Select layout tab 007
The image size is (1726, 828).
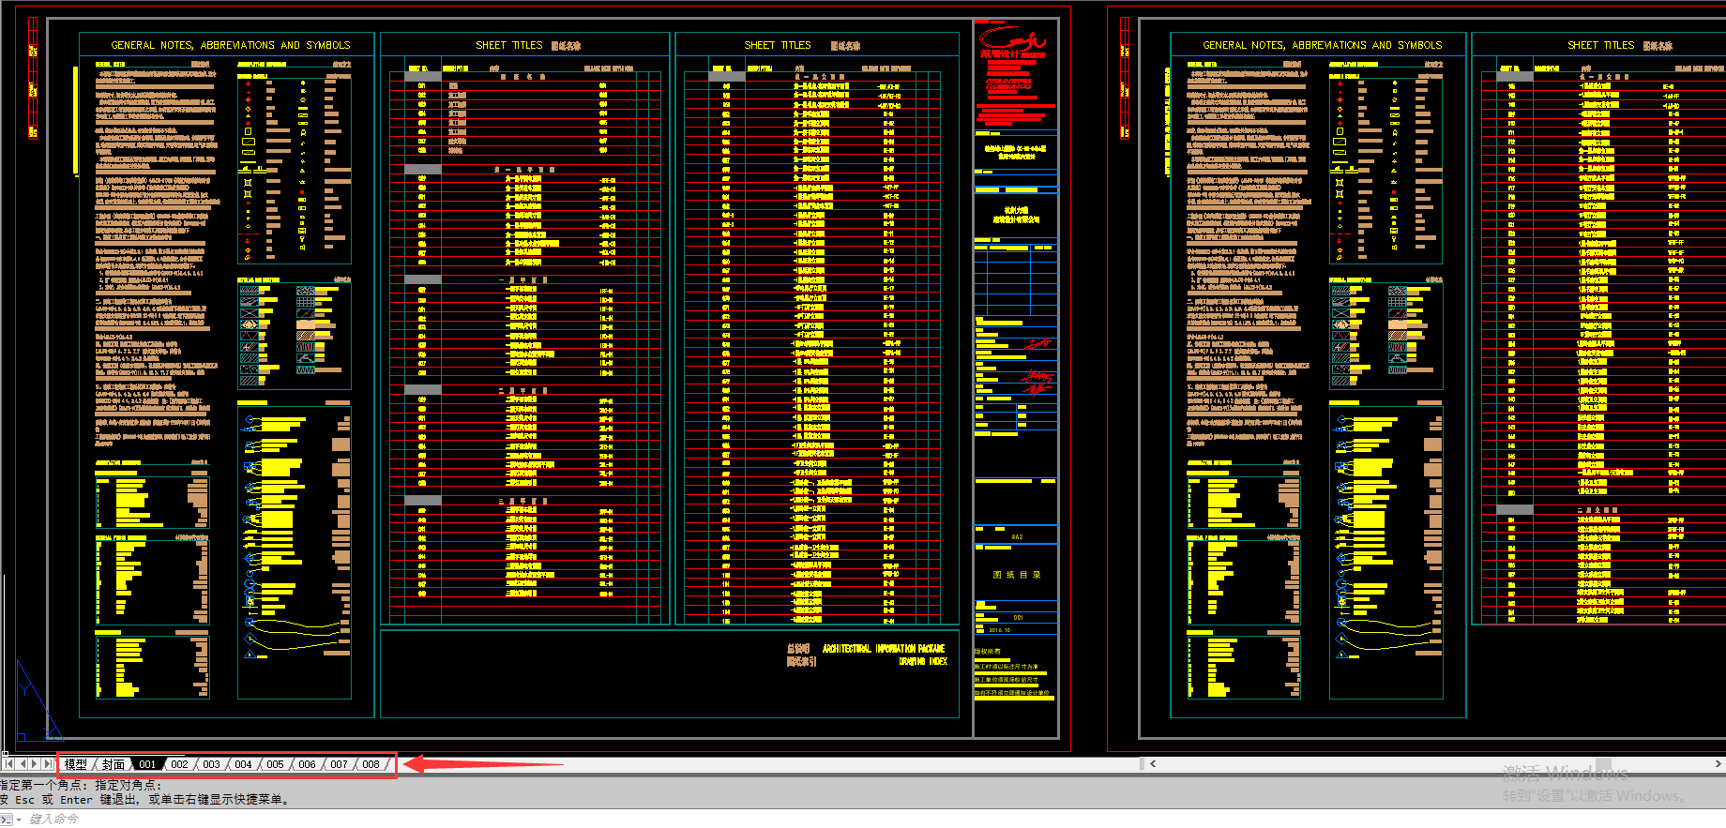[339, 764]
